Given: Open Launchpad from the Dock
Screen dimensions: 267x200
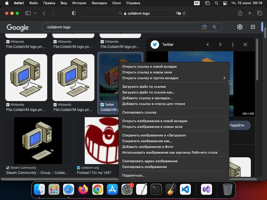Looking at the screenshot, I should point(54,189).
